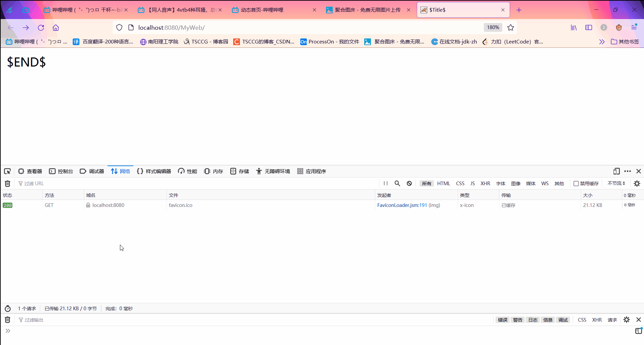Toggle responsive design mode icon
Viewport: 644px width, 345px height.
click(x=617, y=171)
